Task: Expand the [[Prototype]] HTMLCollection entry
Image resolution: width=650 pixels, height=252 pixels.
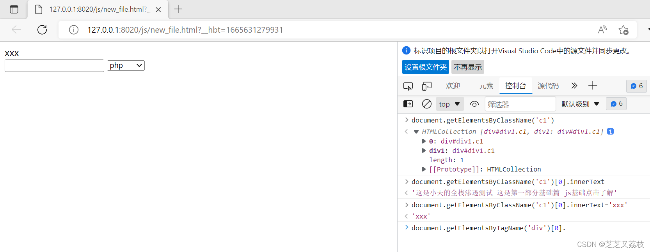Action: pos(424,169)
